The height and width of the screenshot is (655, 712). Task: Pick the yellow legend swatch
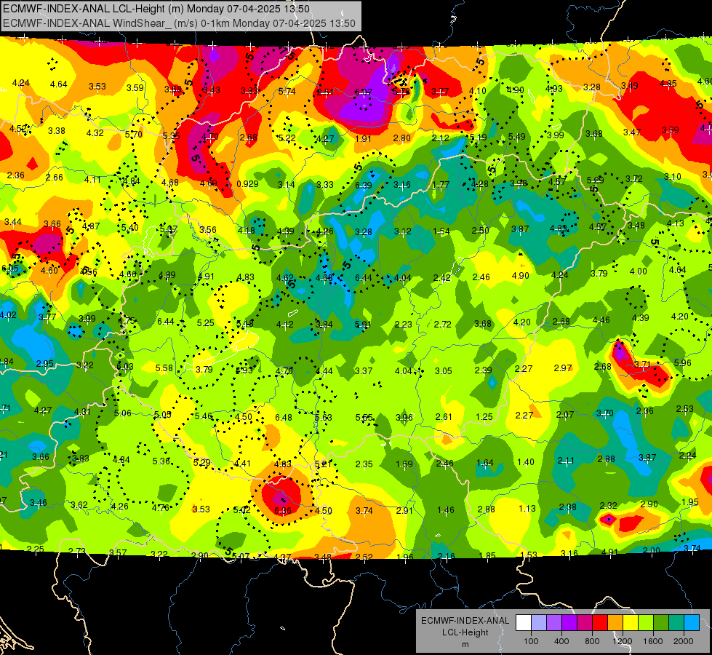[631, 622]
